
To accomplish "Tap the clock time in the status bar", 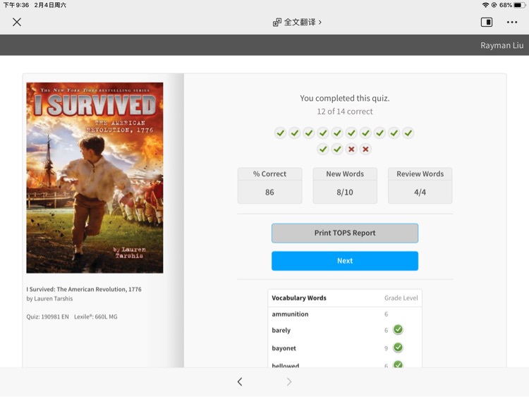I will pyautogui.click(x=16, y=5).
